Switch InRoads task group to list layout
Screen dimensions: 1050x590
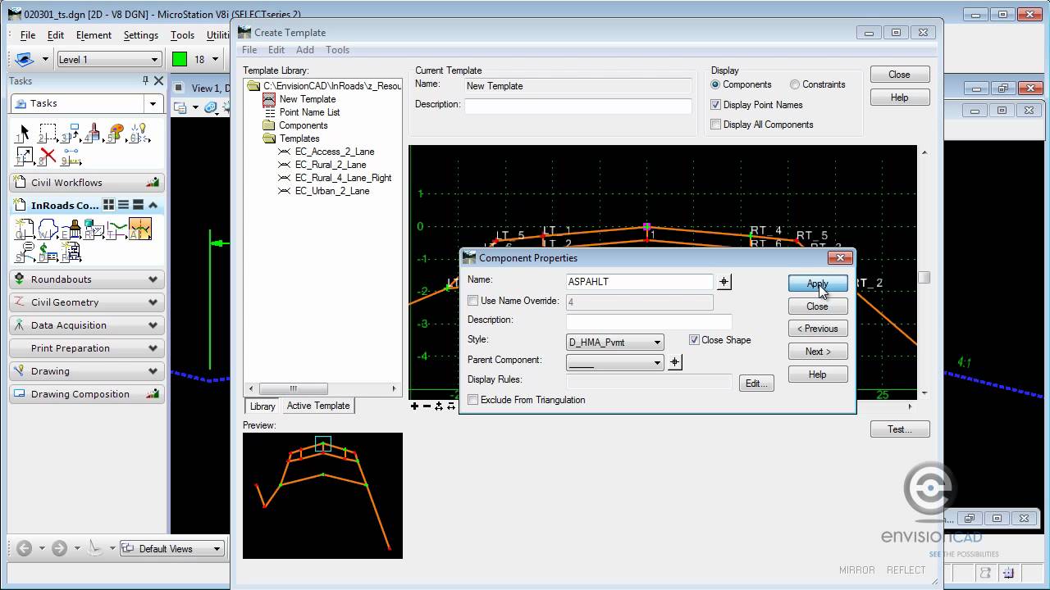pos(123,205)
